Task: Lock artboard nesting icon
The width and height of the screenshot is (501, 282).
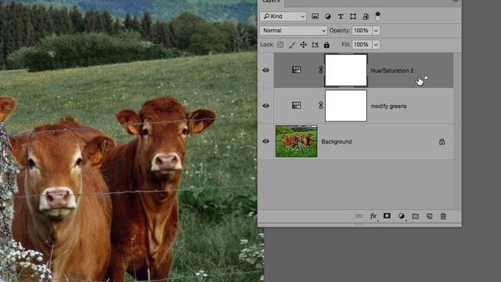Action: click(x=315, y=45)
